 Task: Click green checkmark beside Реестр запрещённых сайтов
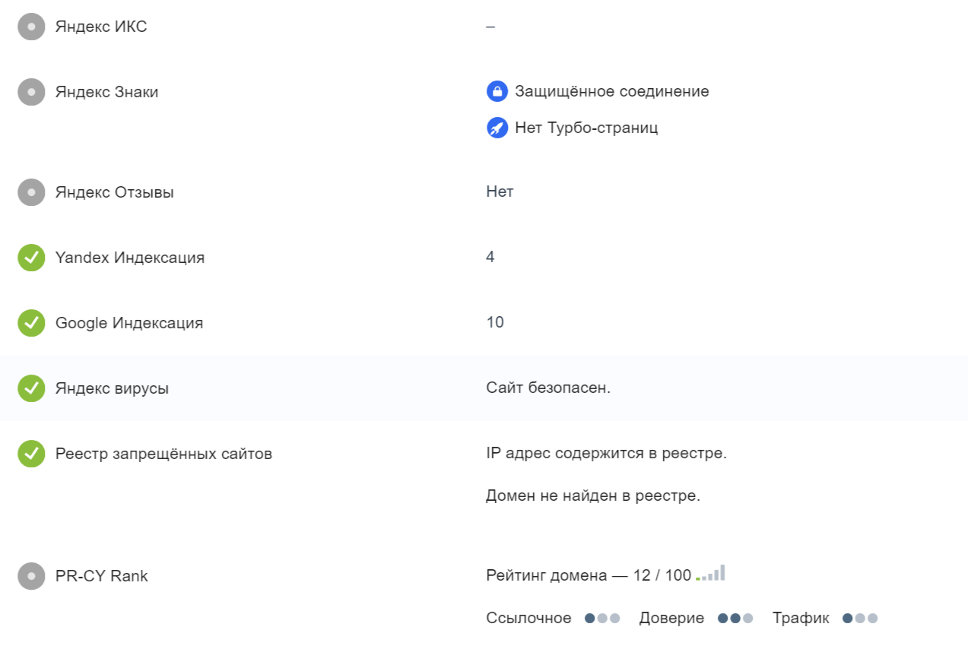pyautogui.click(x=31, y=454)
